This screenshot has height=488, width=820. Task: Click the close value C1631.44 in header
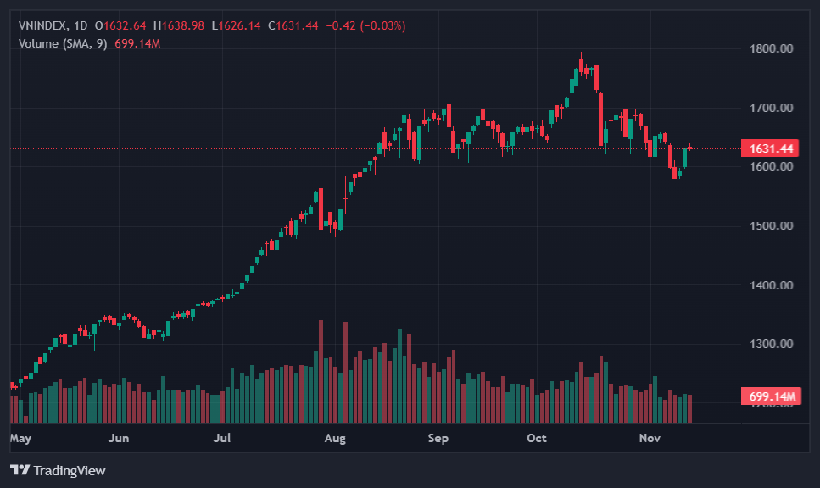pyautogui.click(x=293, y=25)
